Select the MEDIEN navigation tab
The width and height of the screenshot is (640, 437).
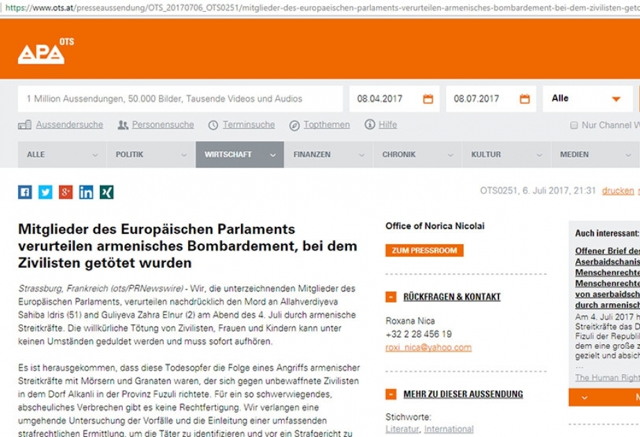(x=596, y=155)
